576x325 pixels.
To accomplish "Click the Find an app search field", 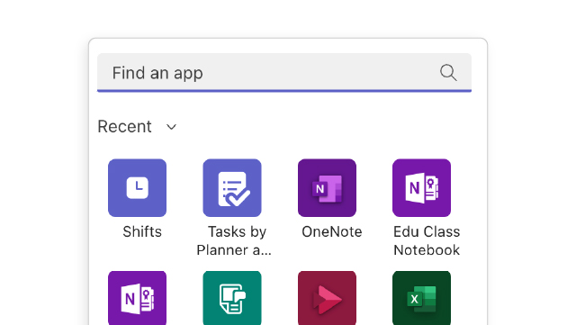I will [284, 72].
